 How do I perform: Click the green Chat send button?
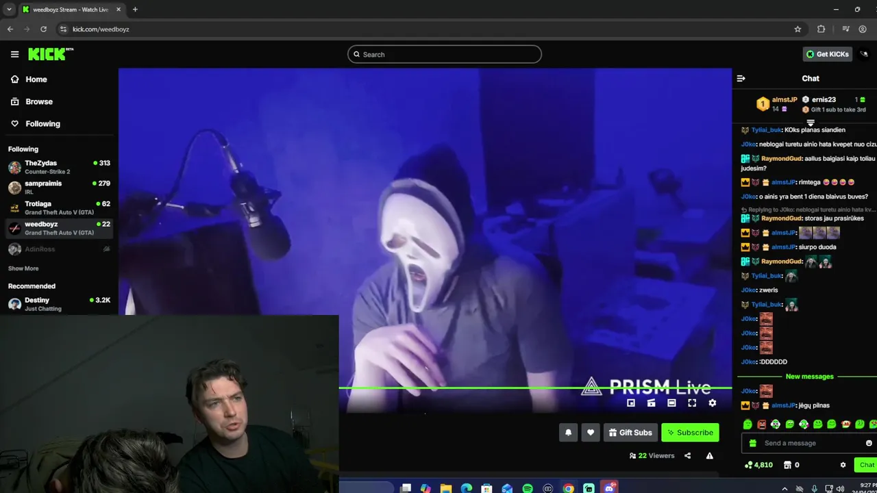(x=866, y=465)
